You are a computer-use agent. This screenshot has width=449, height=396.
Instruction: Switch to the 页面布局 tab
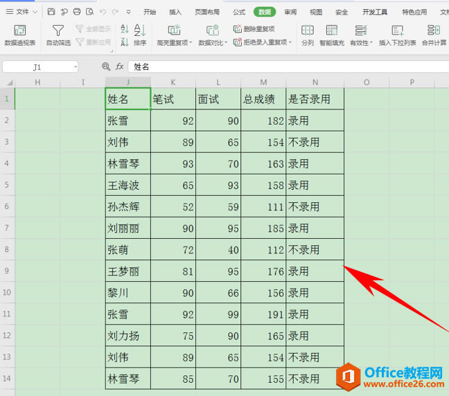coord(207,12)
